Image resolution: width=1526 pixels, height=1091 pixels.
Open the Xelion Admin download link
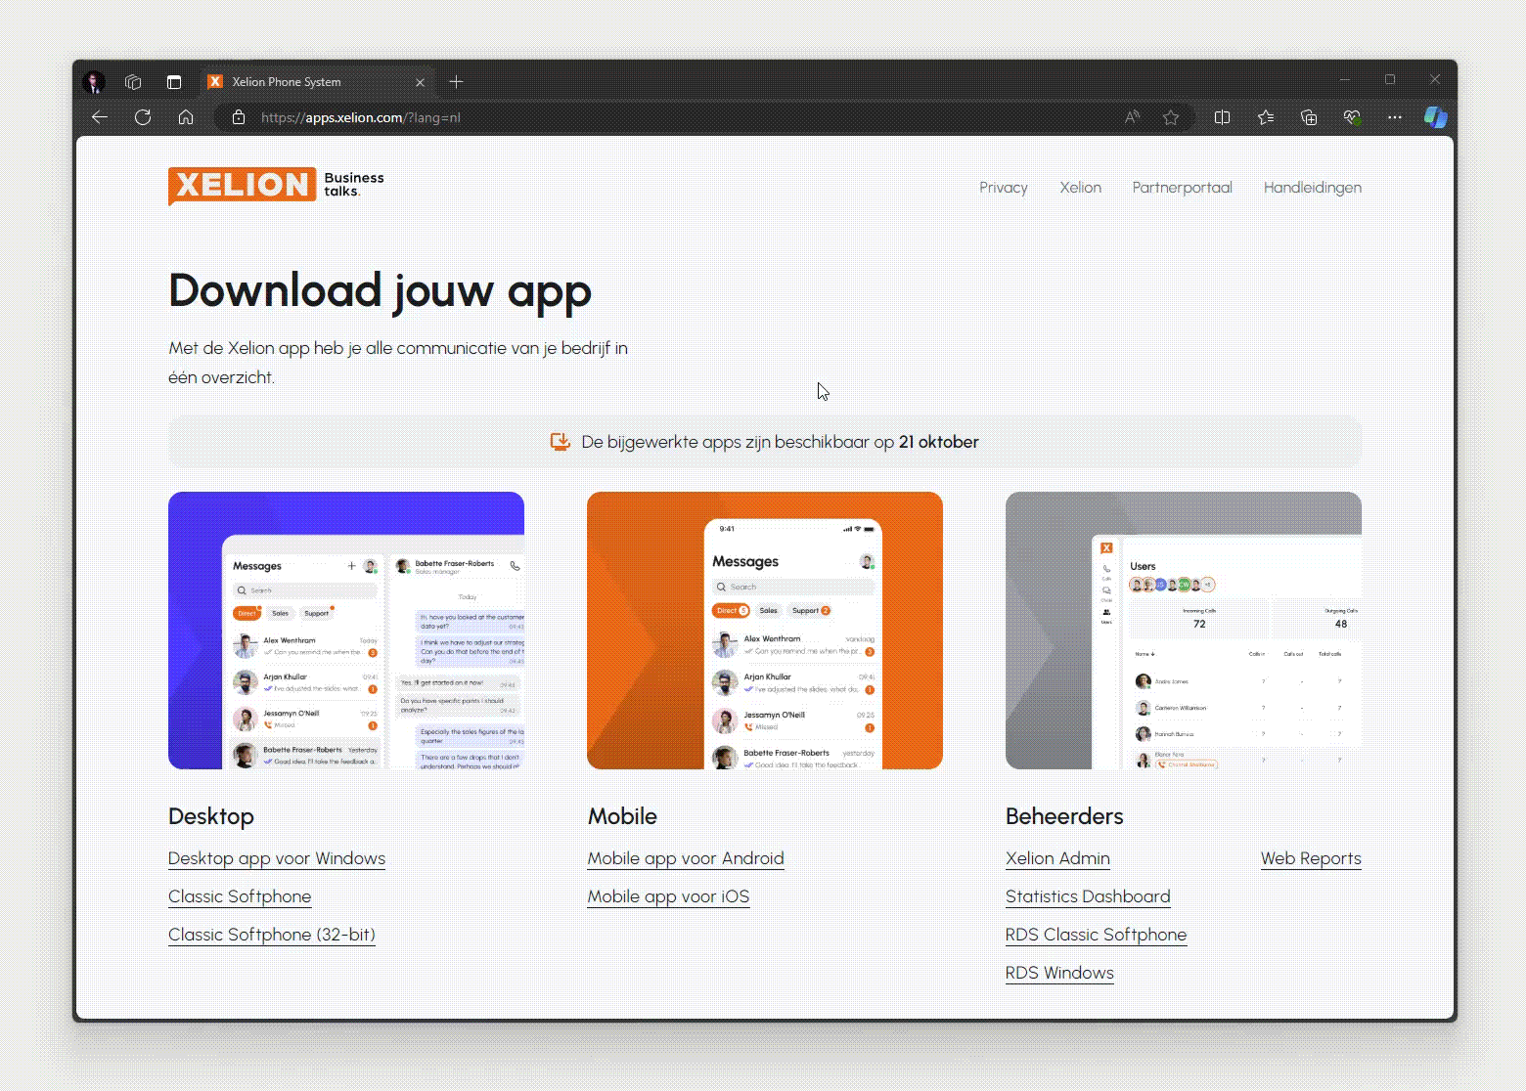1057,858
